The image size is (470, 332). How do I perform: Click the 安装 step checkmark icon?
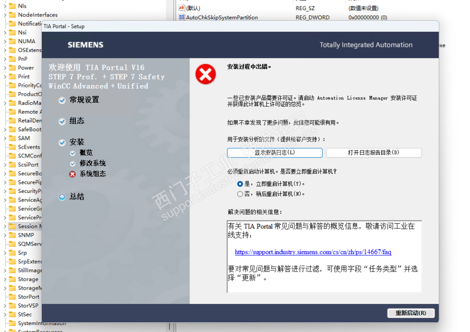coord(62,142)
